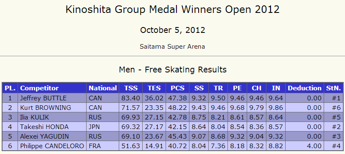This screenshot has height=154, width=345.
Task: Click the 83.40 total score cell
Action: [x=131, y=98]
